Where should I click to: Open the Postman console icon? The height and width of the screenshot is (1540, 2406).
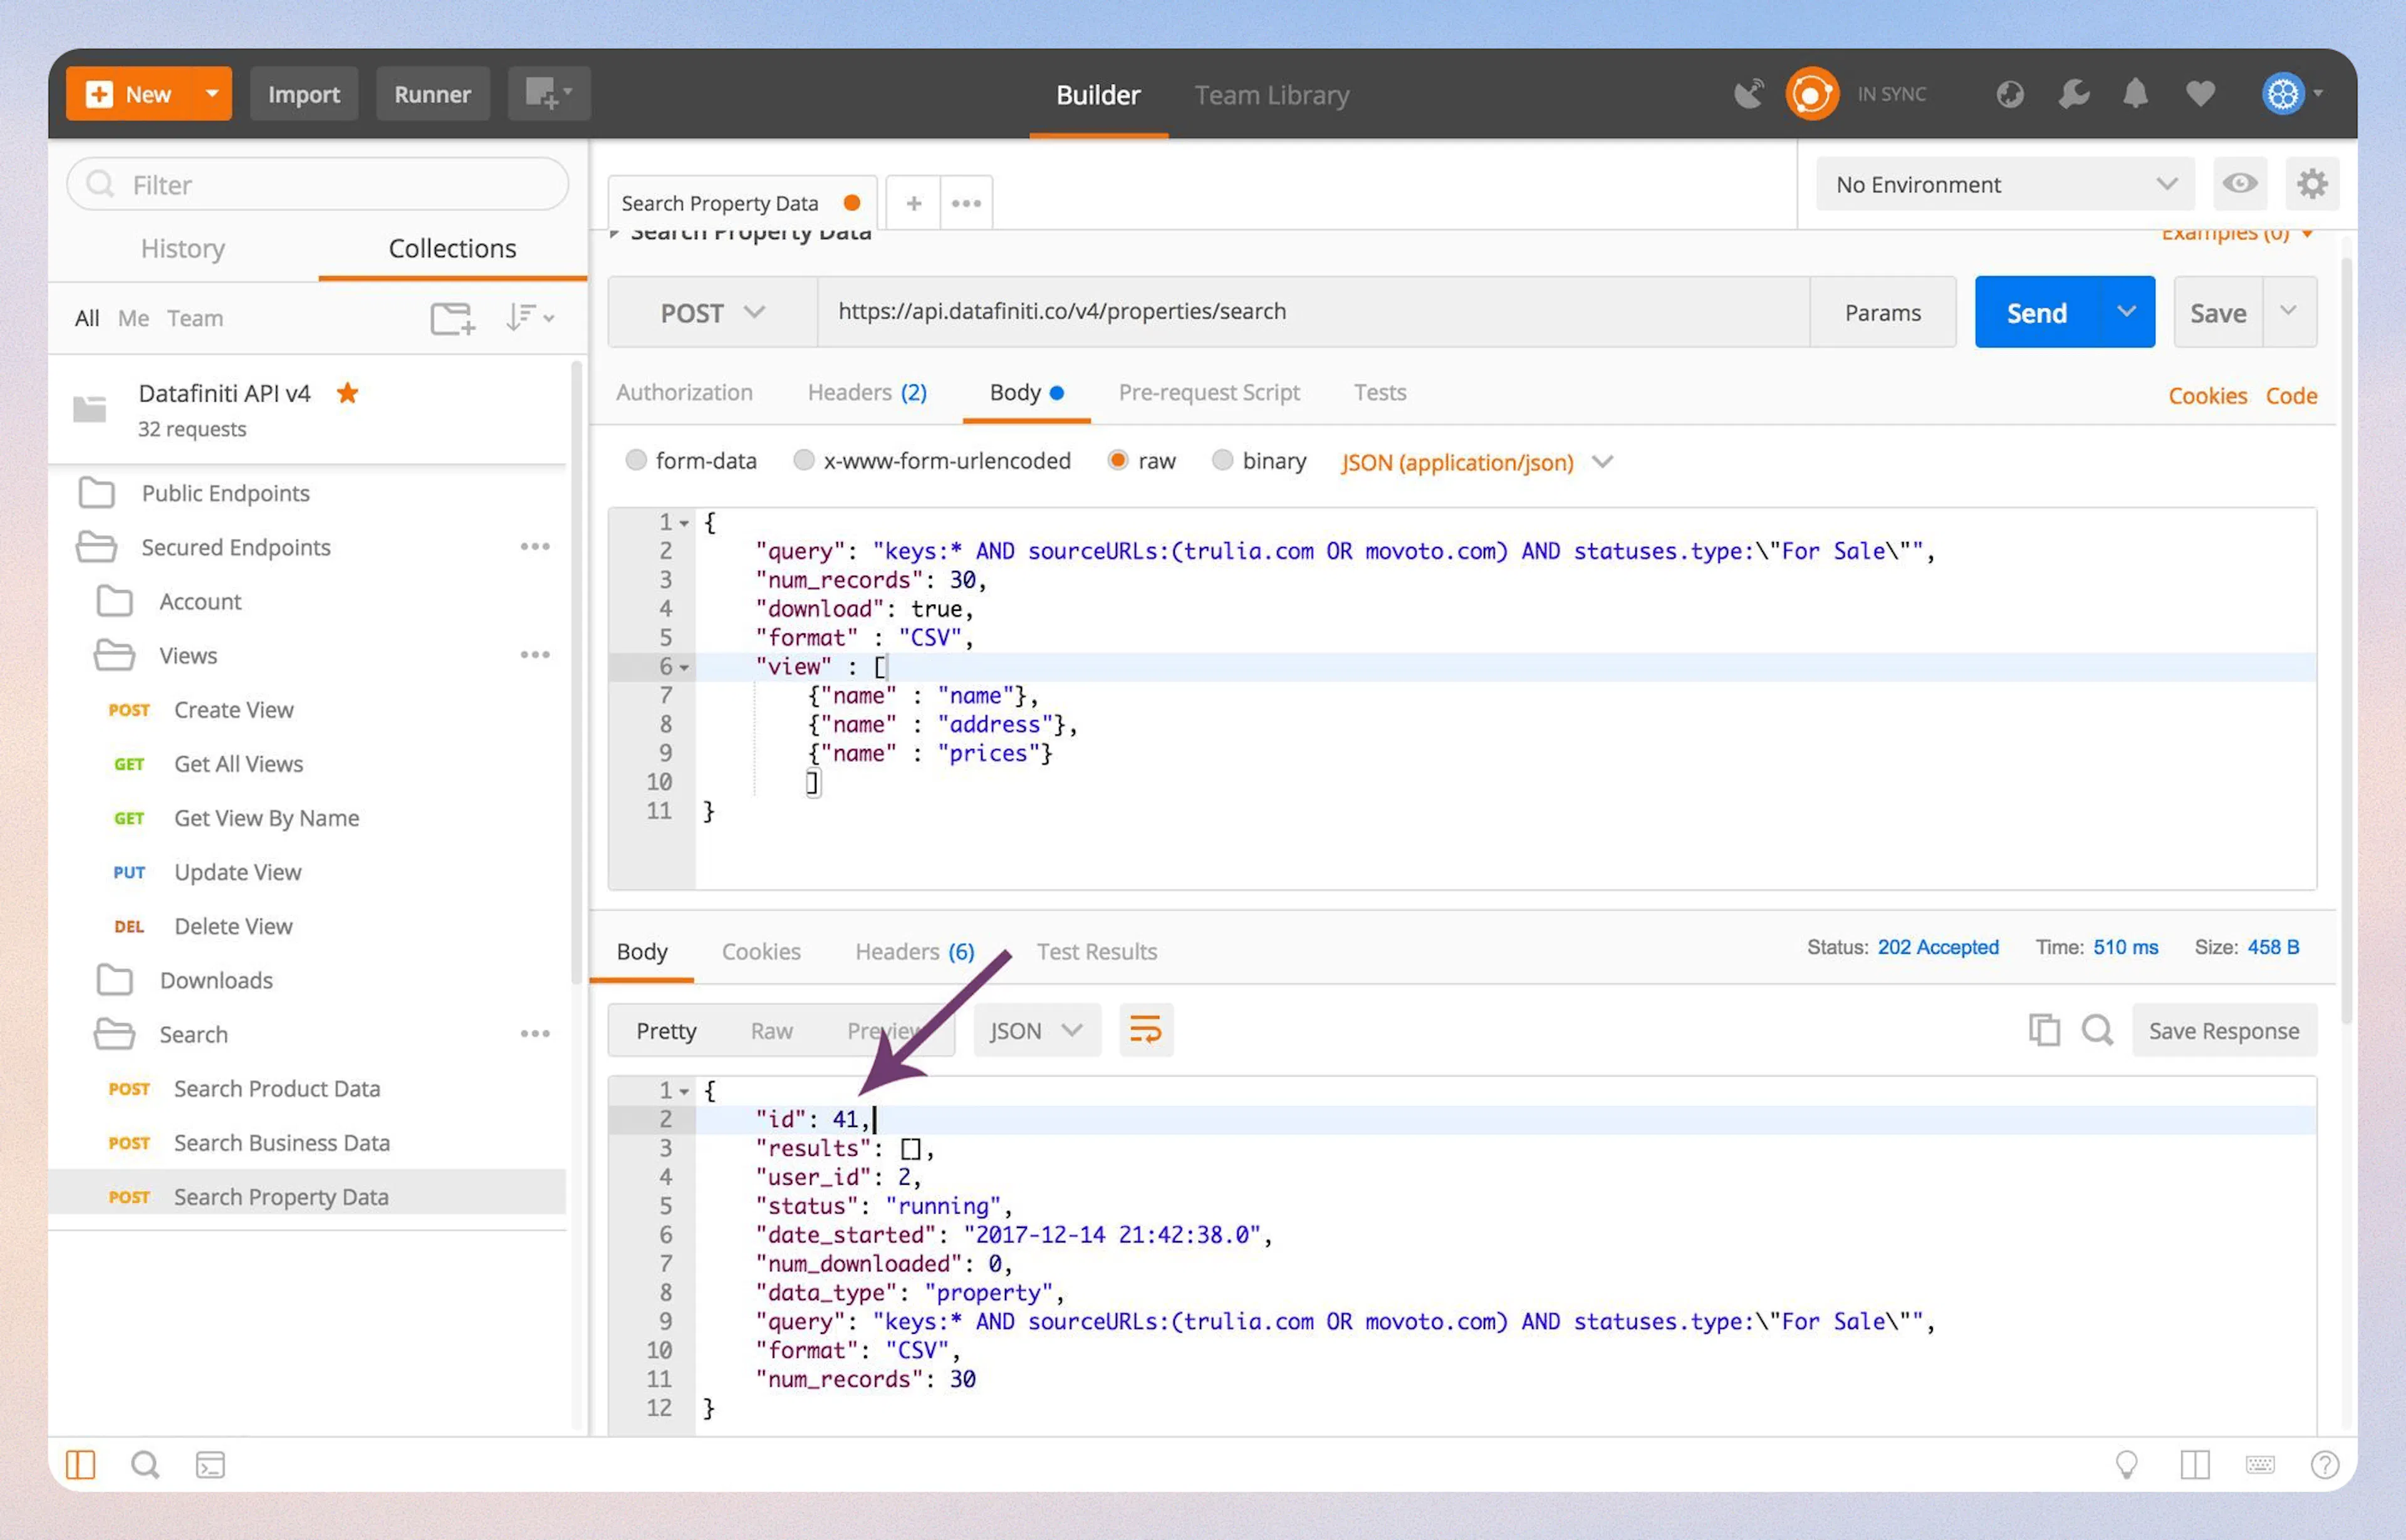pyautogui.click(x=210, y=1465)
